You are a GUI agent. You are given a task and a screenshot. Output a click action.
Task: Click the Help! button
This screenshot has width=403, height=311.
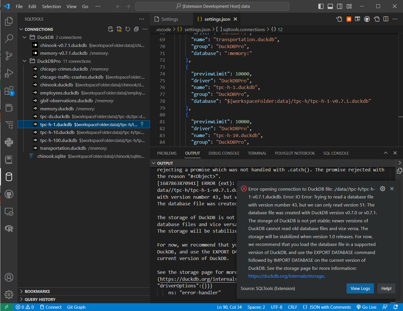coord(386,288)
